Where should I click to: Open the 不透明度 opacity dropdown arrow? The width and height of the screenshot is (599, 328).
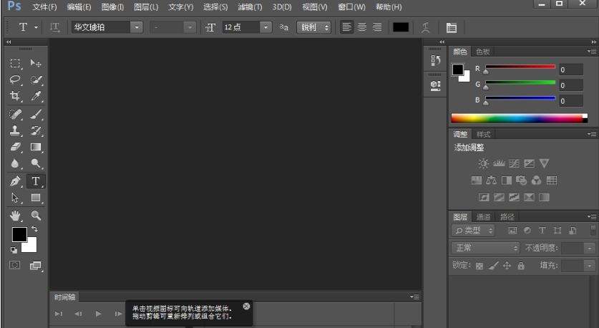590,249
